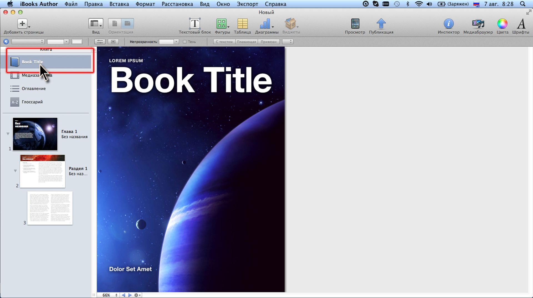
Task: Open the Charts (Диаграммы) tool
Action: tap(265, 24)
